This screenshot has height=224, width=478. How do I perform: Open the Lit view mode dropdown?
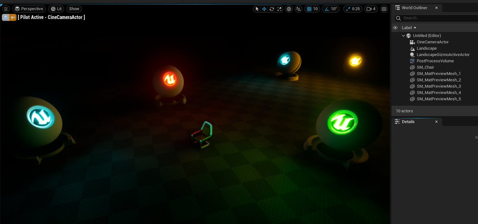[x=56, y=9]
